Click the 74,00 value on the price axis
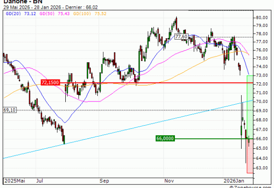 [x=261, y=67]
